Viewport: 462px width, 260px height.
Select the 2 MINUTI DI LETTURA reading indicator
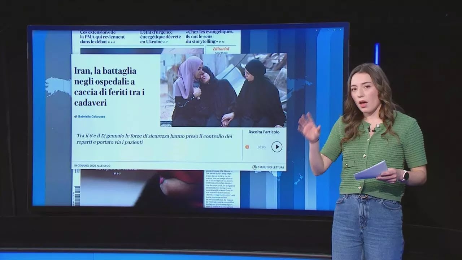[271, 167]
